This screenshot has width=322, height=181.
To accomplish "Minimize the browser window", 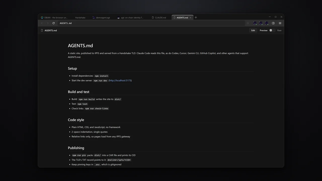I will click(270, 17).
